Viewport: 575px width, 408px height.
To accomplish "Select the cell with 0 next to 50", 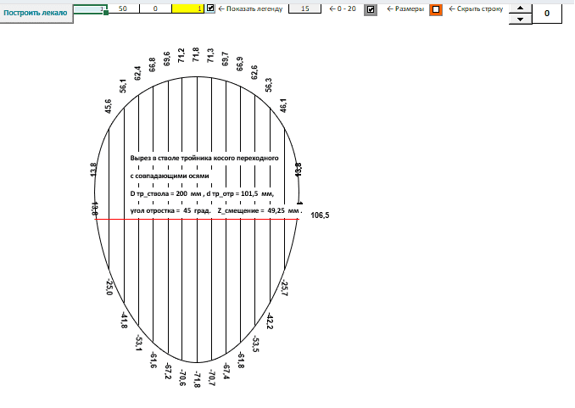I will pos(155,8).
